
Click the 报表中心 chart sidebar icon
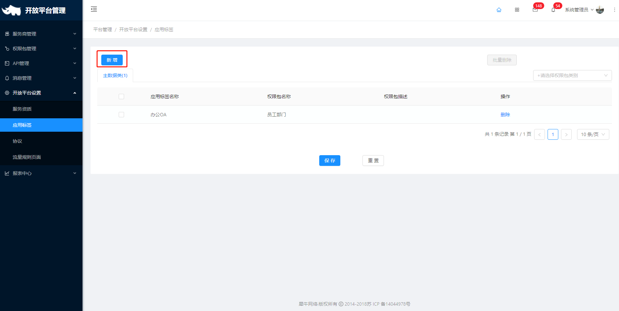(7, 173)
